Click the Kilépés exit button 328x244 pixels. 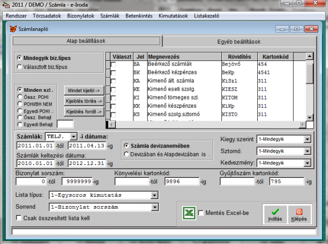[x=298, y=213]
